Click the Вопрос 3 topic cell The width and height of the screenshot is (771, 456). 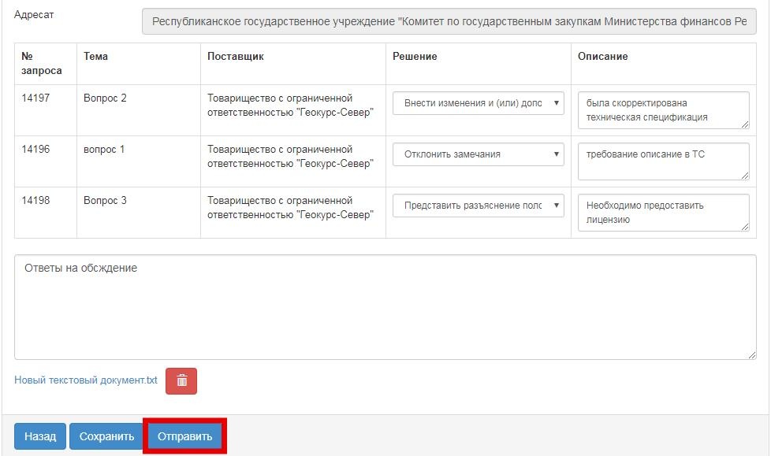pos(105,201)
